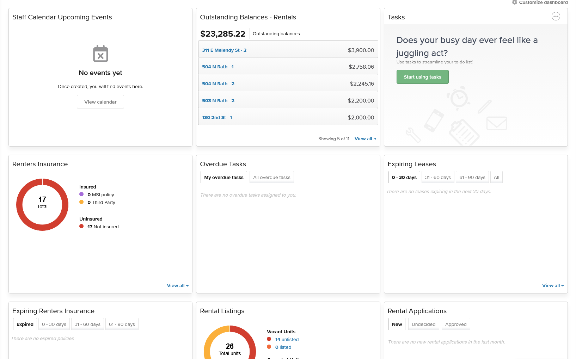Open Customize dashboard link
Image resolution: width=576 pixels, height=359 pixels.
point(543,2)
